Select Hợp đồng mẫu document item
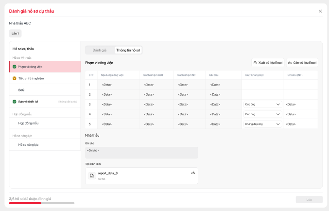The height and width of the screenshot is (211, 329). (28, 123)
